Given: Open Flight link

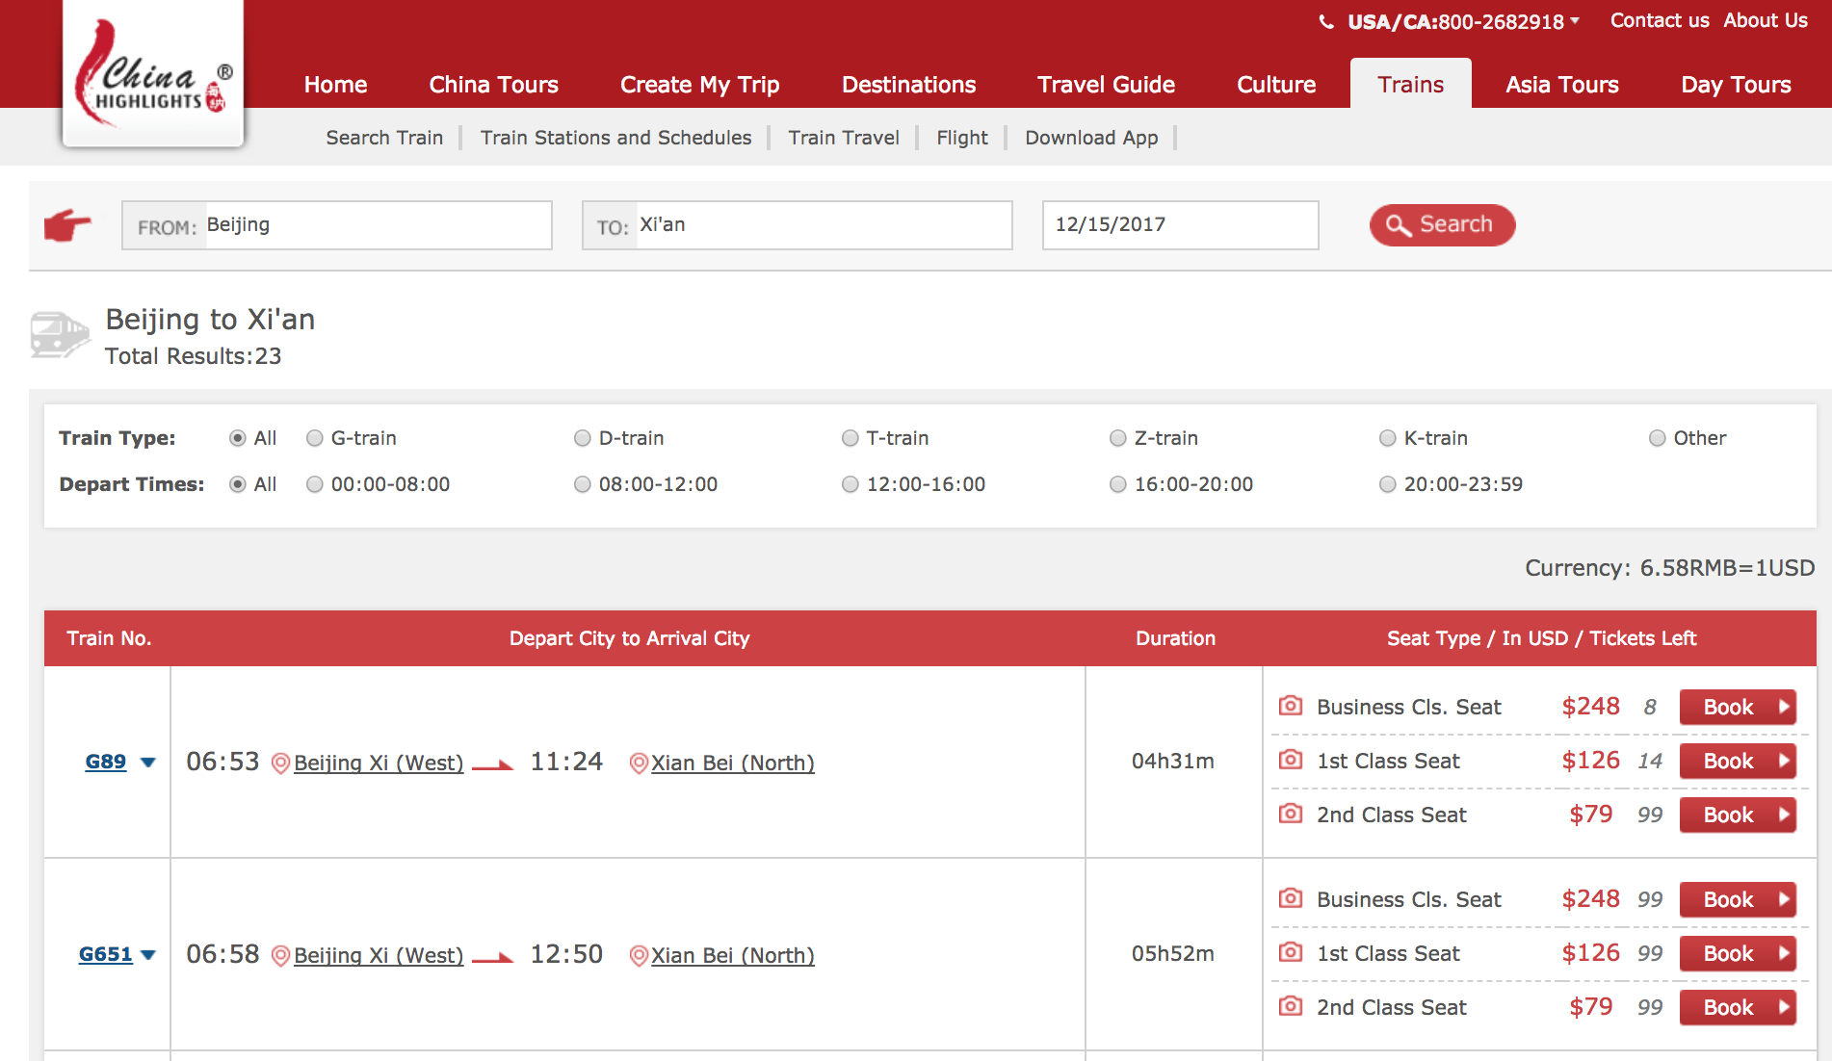Looking at the screenshot, I should 962,138.
